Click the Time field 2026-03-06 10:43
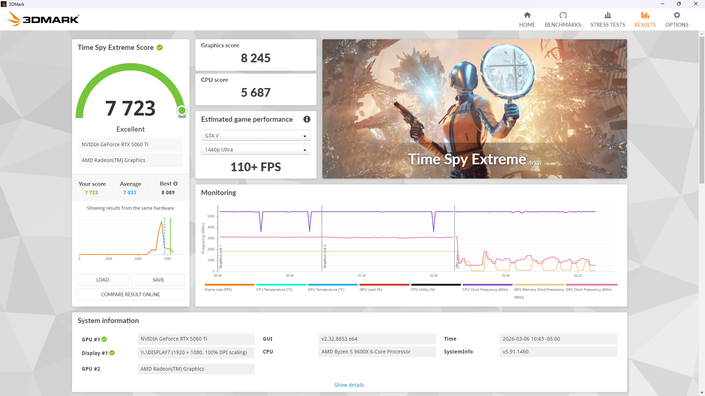The image size is (705, 396). coord(558,339)
